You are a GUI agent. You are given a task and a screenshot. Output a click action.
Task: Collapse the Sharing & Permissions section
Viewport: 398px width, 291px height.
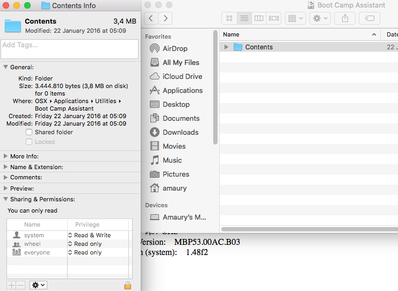(5, 199)
